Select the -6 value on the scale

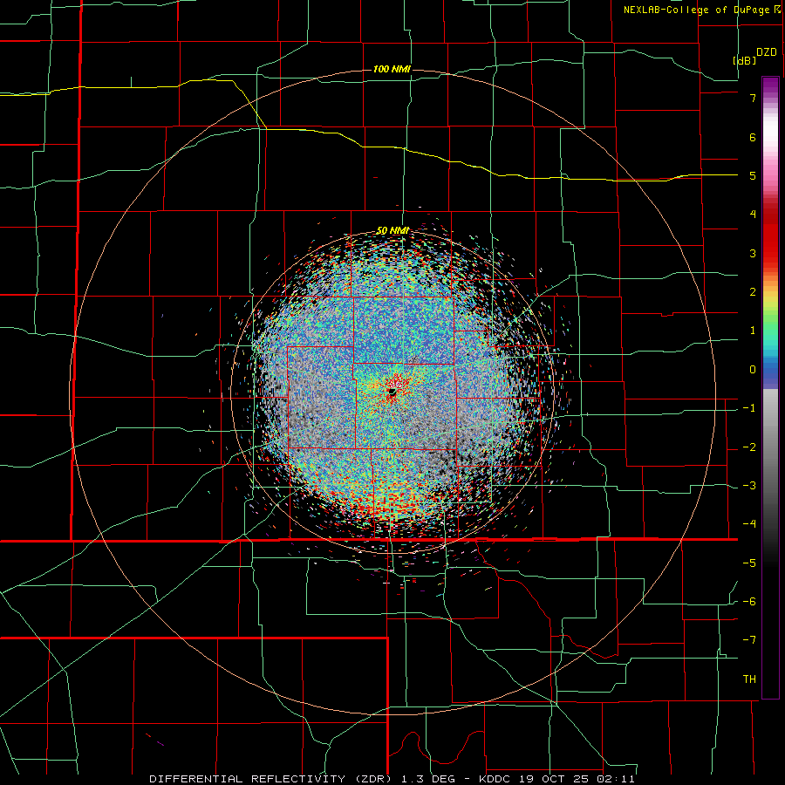[749, 602]
